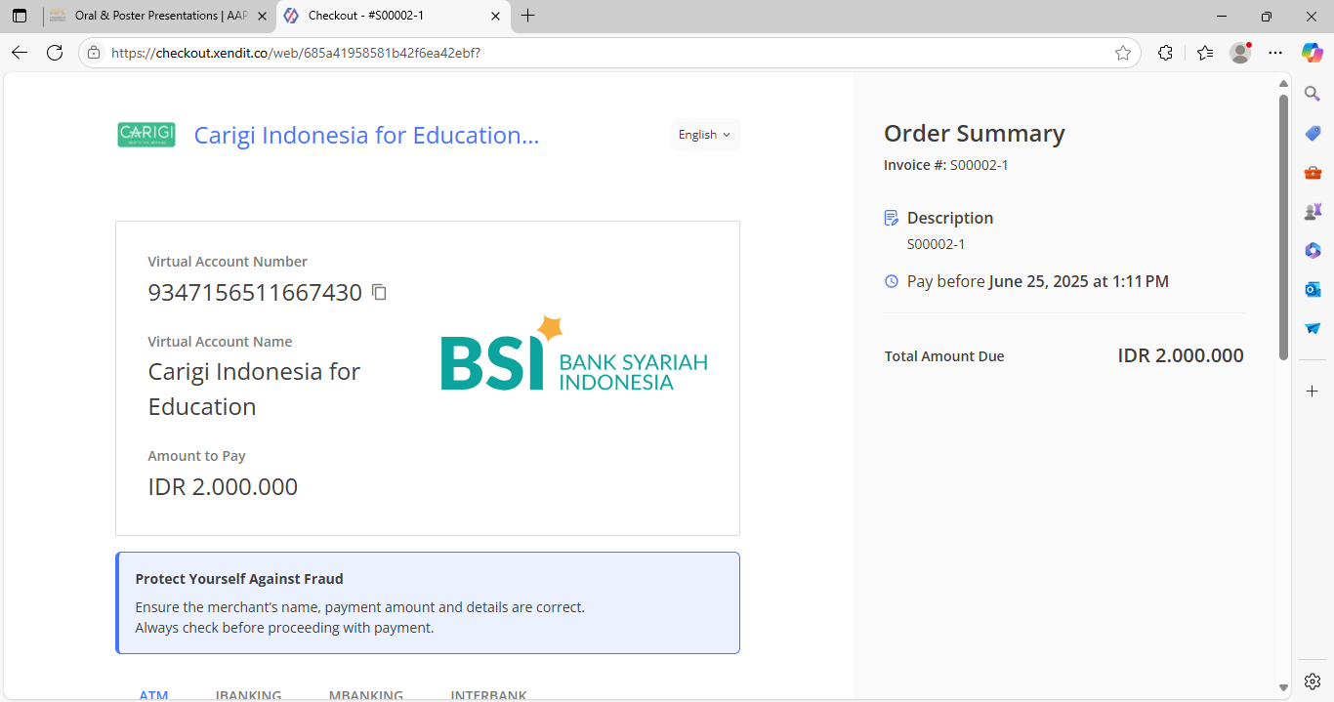This screenshot has height=702, width=1334.
Task: Open sidebar Games chess icon
Action: (1313, 211)
